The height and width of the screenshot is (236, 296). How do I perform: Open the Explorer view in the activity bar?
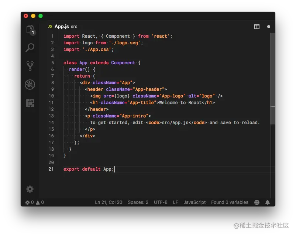[30, 29]
